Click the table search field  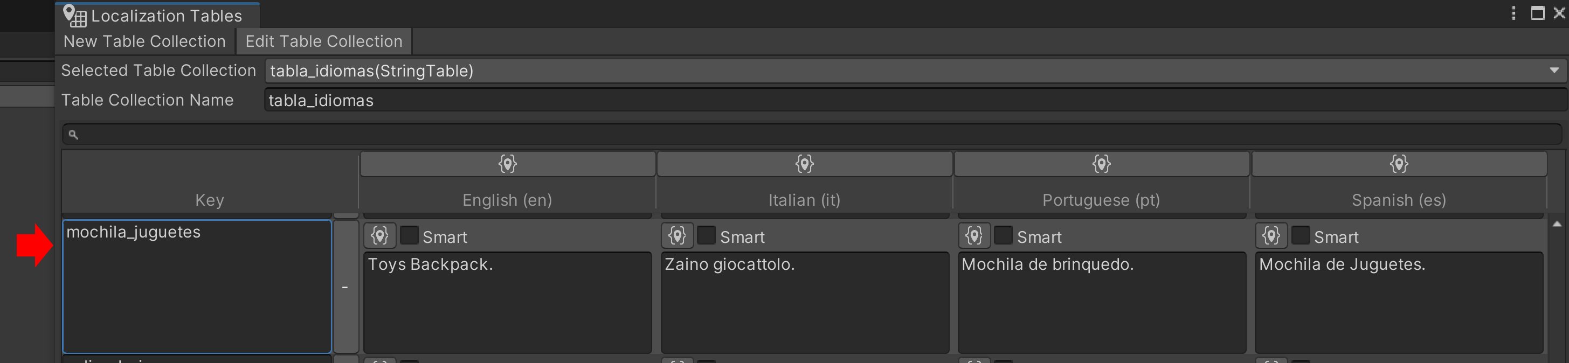(810, 135)
